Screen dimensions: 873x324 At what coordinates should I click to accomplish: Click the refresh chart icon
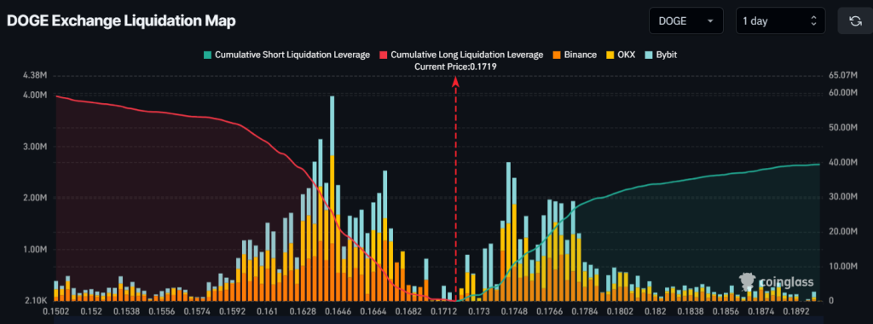click(854, 21)
